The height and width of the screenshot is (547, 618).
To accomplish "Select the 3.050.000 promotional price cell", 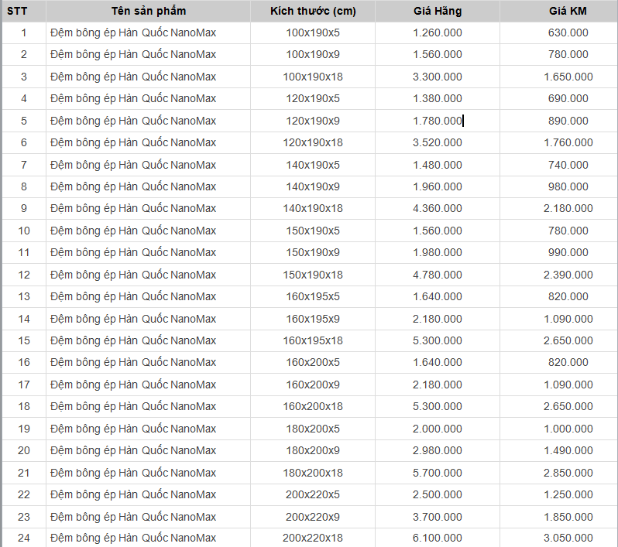I will coord(568,538).
